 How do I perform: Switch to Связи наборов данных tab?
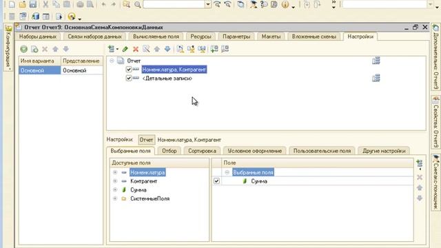click(95, 37)
